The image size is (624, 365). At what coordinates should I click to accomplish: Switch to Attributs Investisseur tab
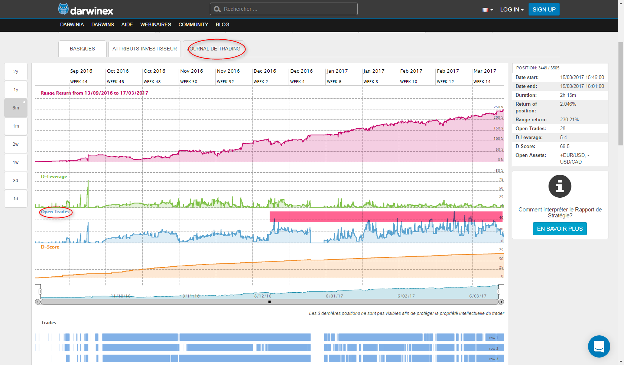[x=144, y=49]
